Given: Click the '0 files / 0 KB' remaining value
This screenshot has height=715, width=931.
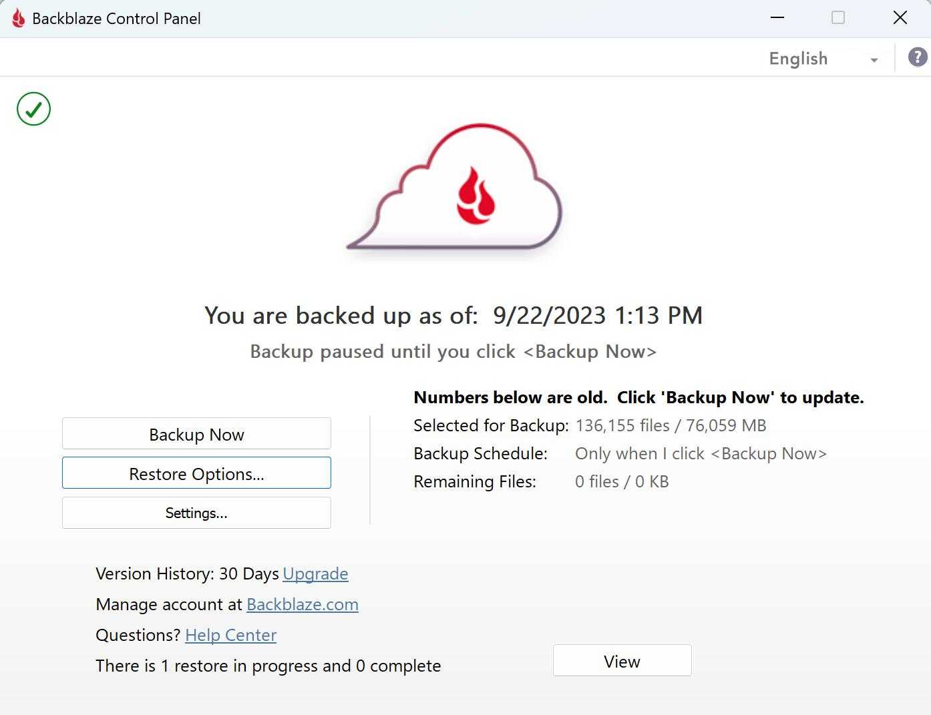Looking at the screenshot, I should click(x=622, y=481).
